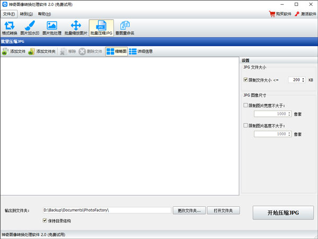The image size is (318, 239).
Task: Click the output folder path field
Action: coord(107,210)
